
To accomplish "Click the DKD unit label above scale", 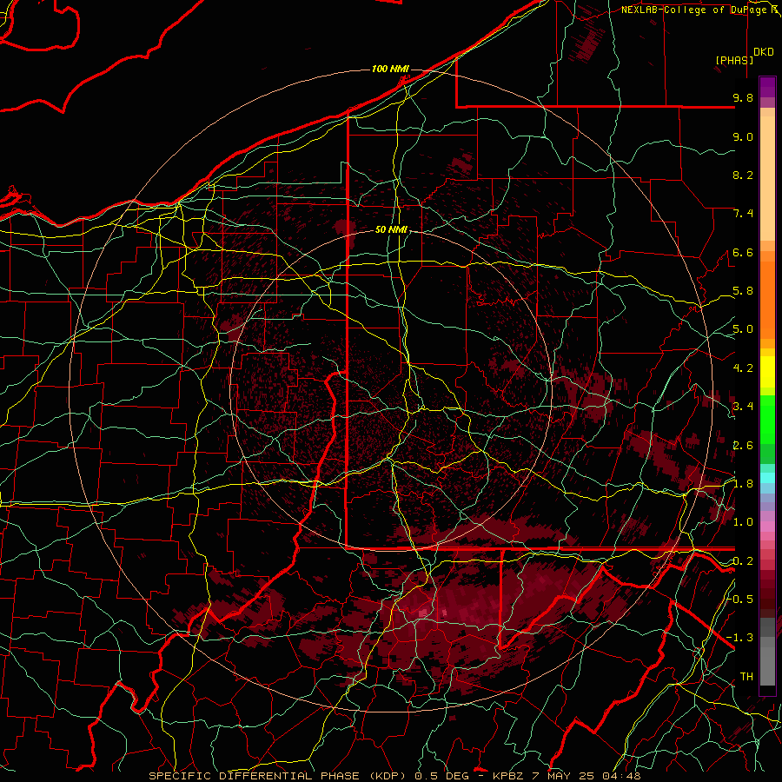I will (x=764, y=52).
